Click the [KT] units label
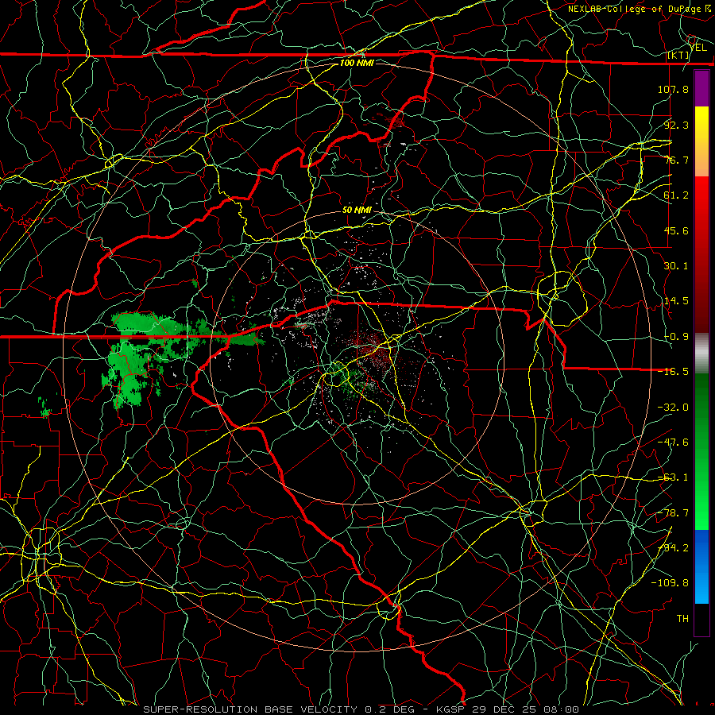The image size is (715, 715). tap(678, 55)
